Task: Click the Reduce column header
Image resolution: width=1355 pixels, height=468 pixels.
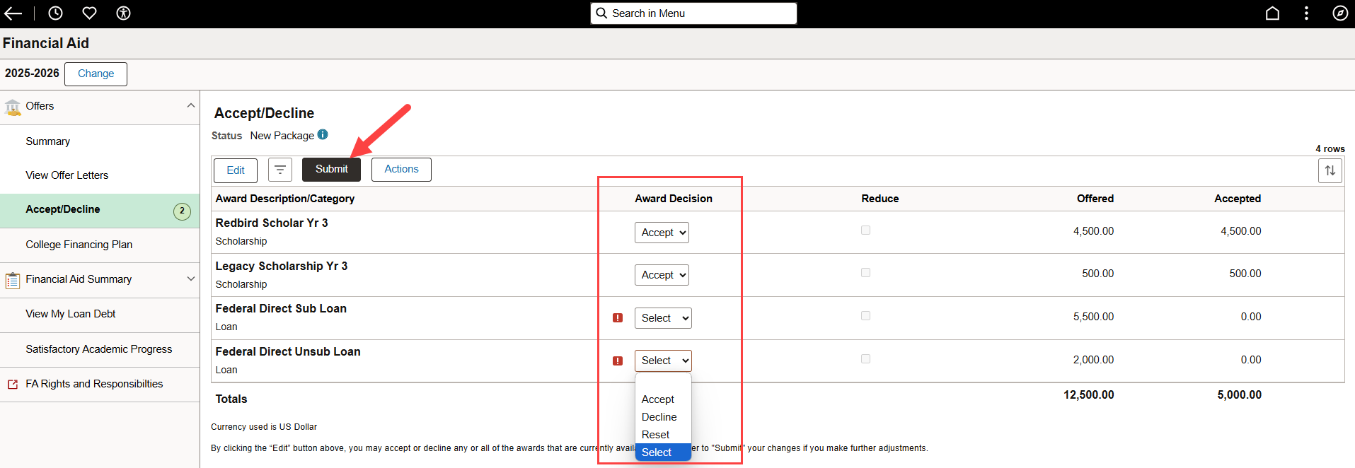Action: point(880,199)
